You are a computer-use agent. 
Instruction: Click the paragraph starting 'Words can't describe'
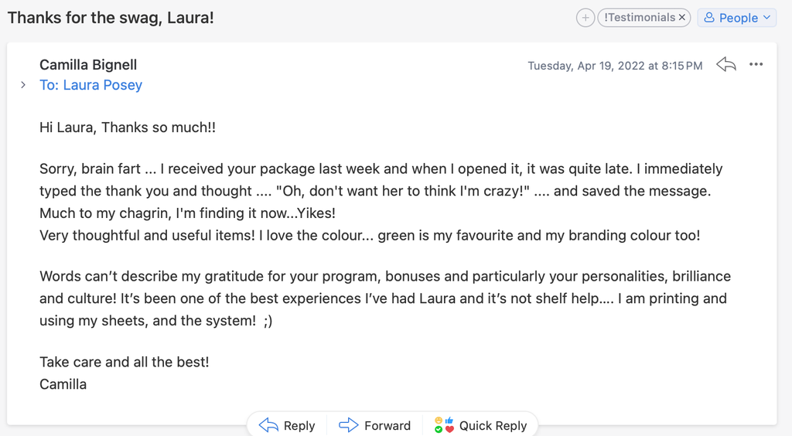click(384, 298)
